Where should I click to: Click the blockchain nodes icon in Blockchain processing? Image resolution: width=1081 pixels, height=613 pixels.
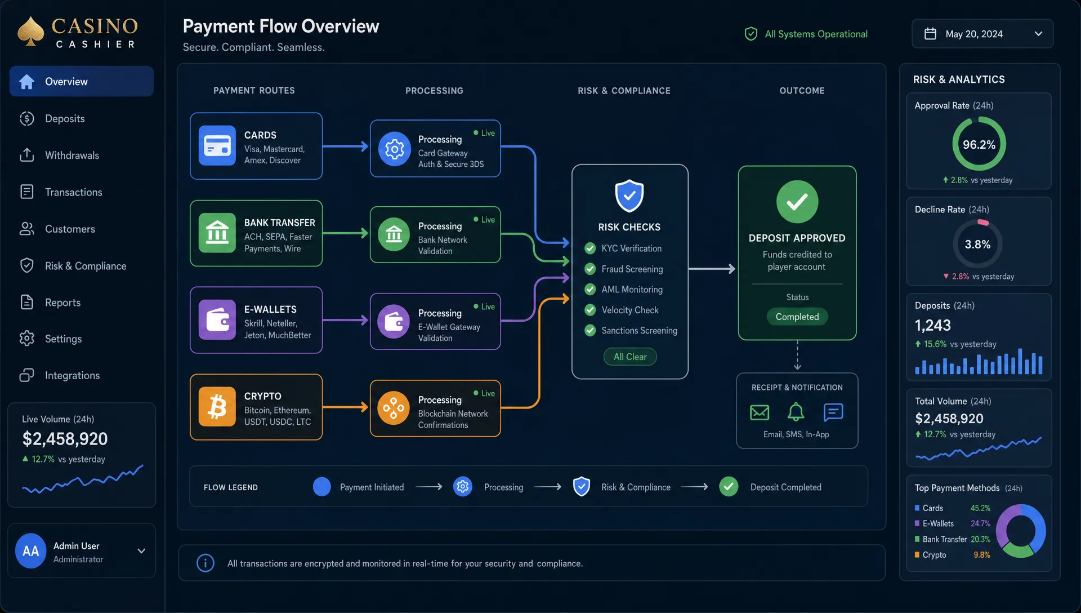pyautogui.click(x=394, y=408)
